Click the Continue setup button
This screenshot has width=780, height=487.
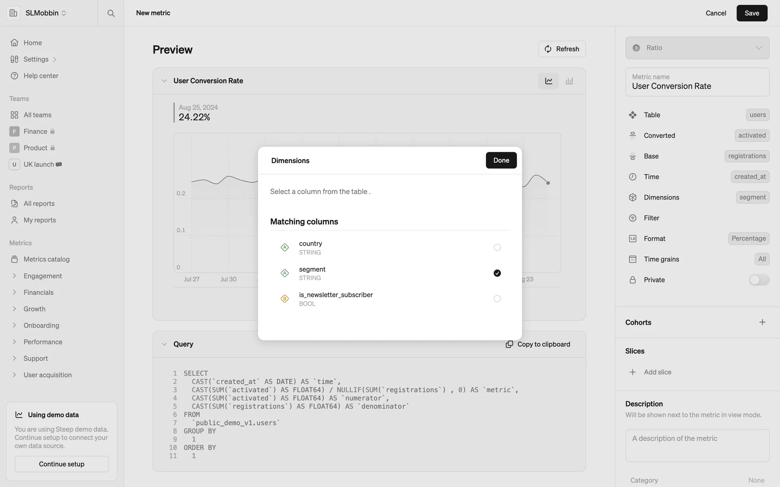tap(62, 464)
